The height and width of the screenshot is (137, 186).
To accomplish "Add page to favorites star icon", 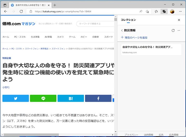I will point(147,11).
